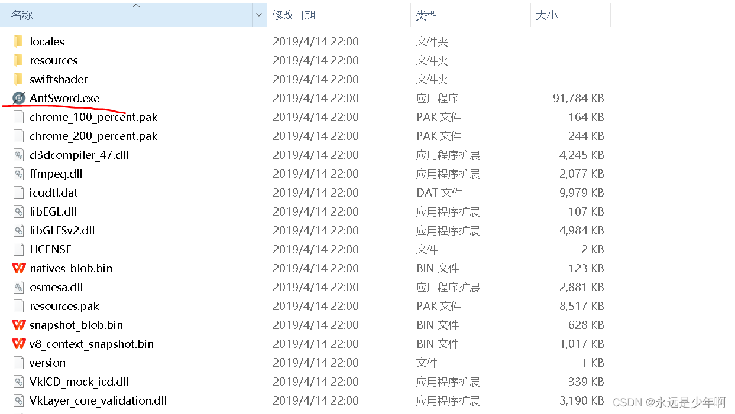Click the 2,077 KB size of ffmpeg.dll

581,174
